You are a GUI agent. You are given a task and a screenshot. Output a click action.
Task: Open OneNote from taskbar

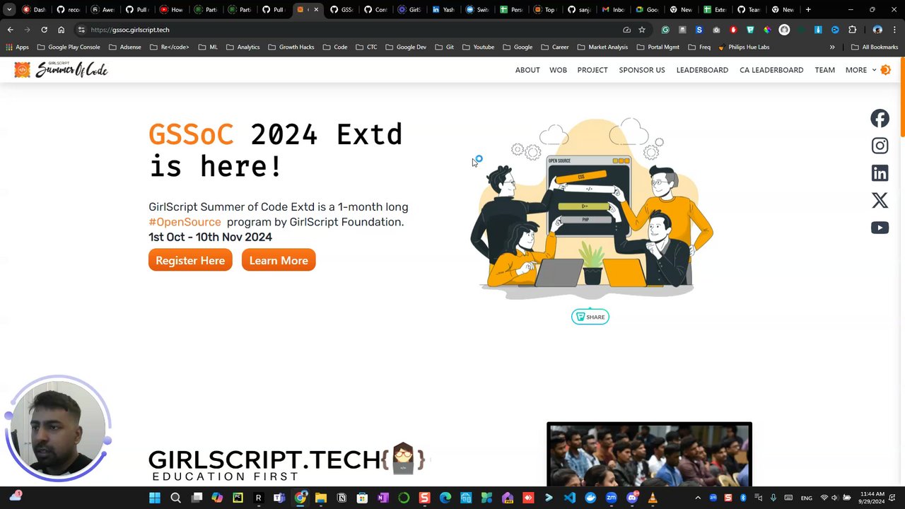tap(383, 498)
